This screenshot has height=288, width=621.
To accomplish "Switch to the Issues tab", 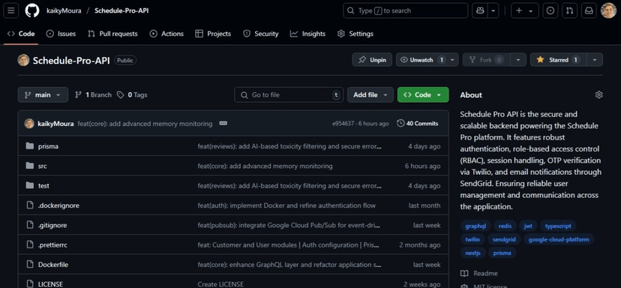I will pyautogui.click(x=61, y=34).
